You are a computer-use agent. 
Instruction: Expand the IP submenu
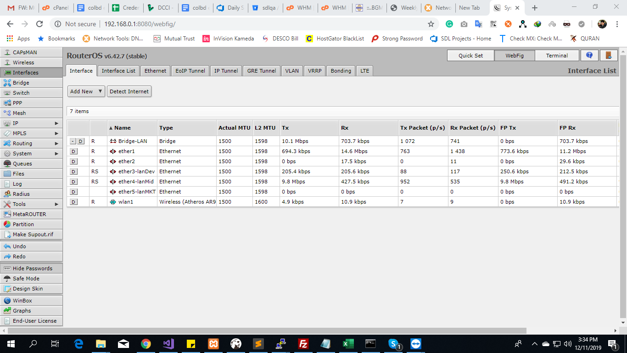pyautogui.click(x=31, y=123)
